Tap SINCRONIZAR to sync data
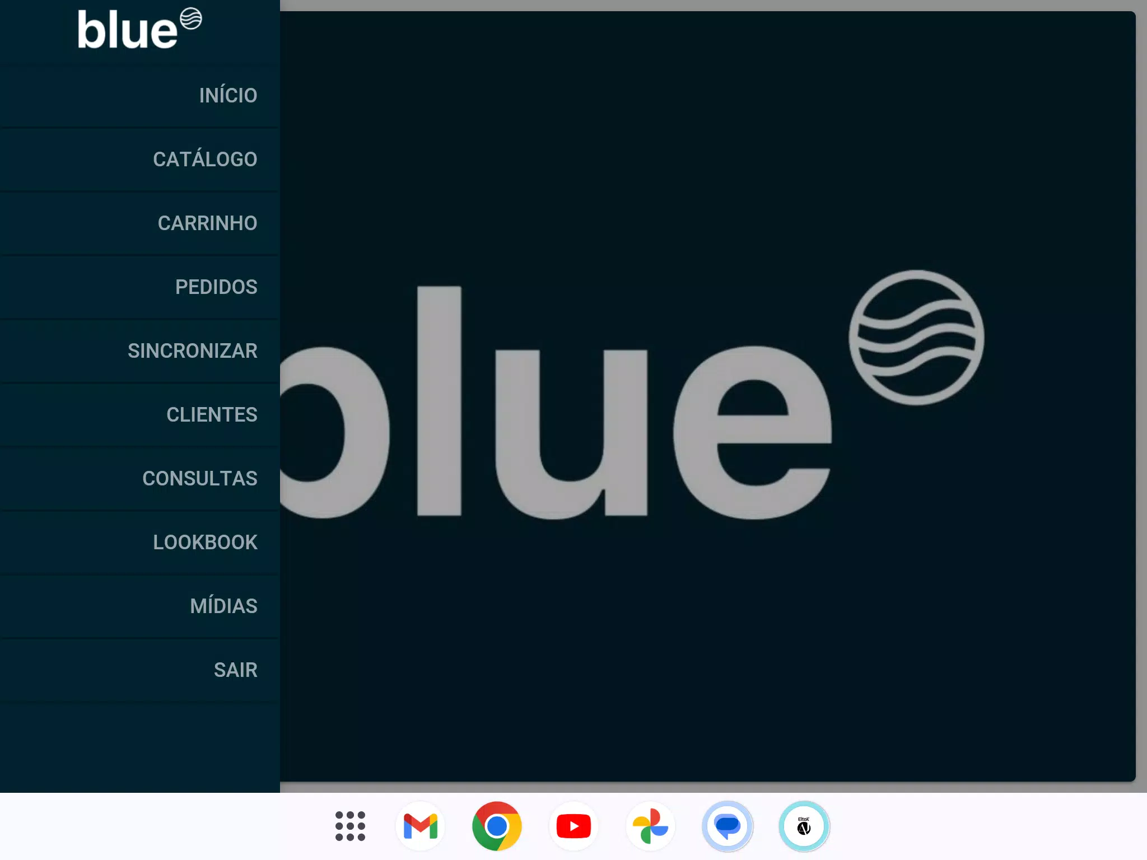This screenshot has height=860, width=1147. tap(140, 351)
